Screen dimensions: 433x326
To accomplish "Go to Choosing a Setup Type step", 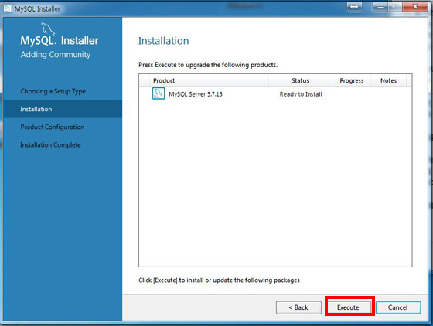I will (53, 91).
